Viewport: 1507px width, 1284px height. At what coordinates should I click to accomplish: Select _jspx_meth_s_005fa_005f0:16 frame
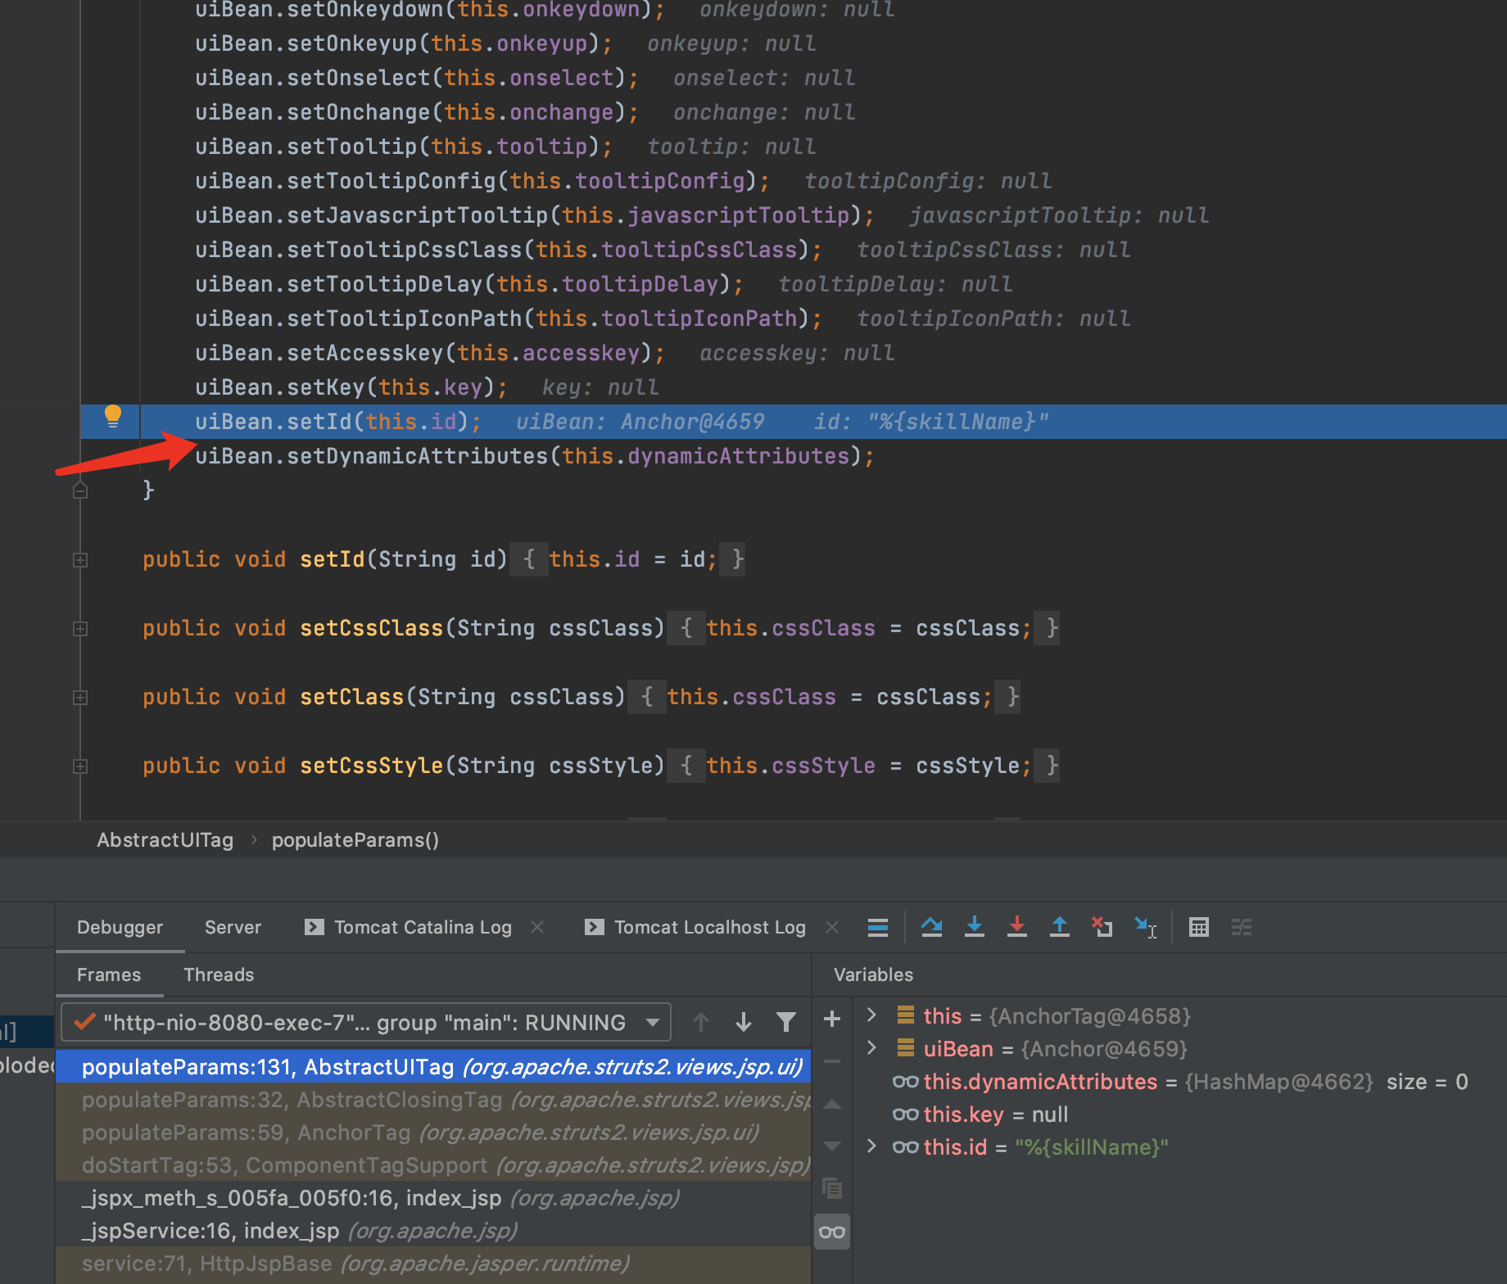[433, 1198]
